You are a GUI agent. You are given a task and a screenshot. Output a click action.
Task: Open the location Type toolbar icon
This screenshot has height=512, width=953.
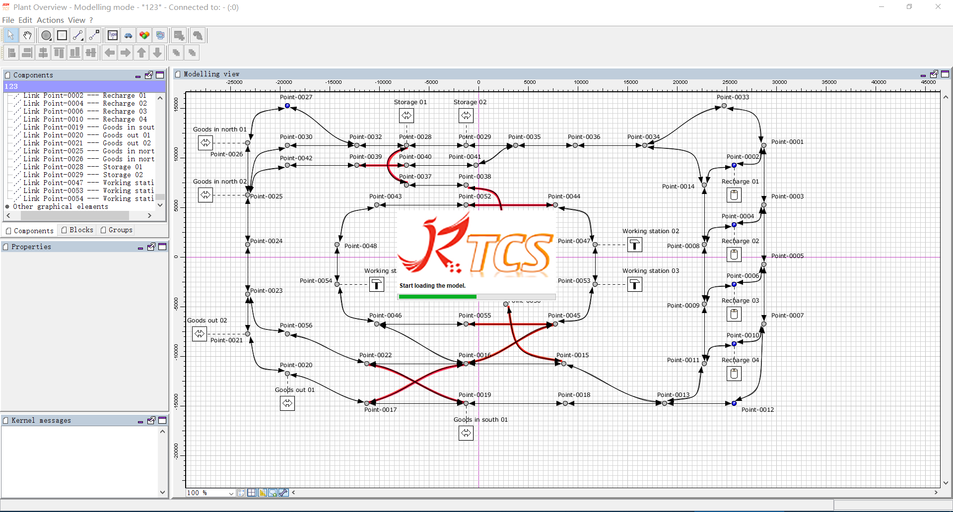pyautogui.click(x=113, y=35)
